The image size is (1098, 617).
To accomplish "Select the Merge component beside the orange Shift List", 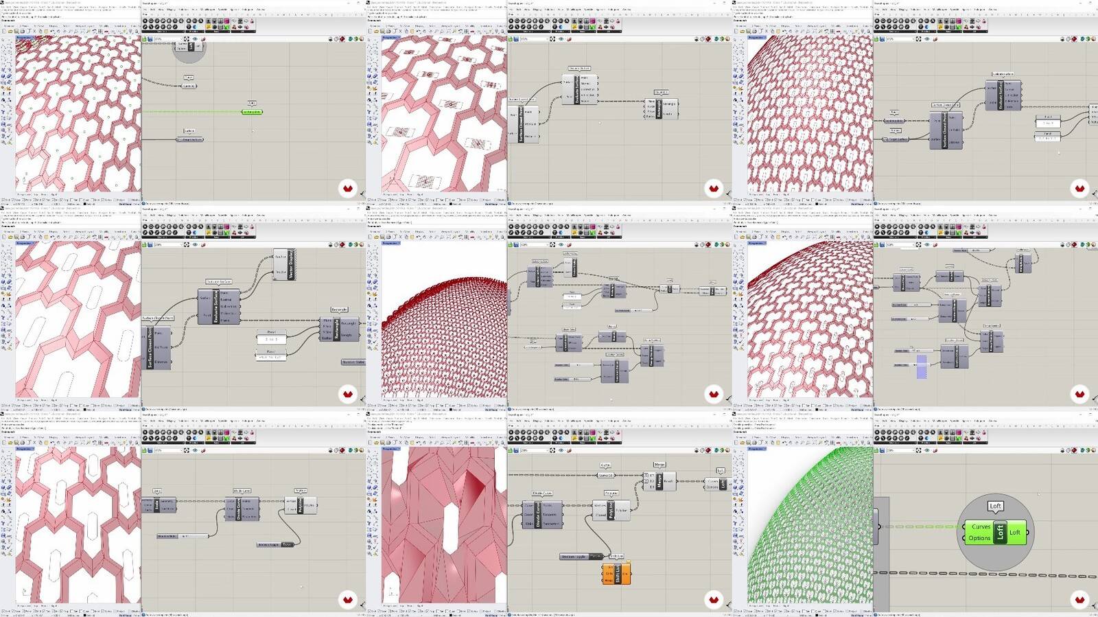I will click(x=659, y=480).
